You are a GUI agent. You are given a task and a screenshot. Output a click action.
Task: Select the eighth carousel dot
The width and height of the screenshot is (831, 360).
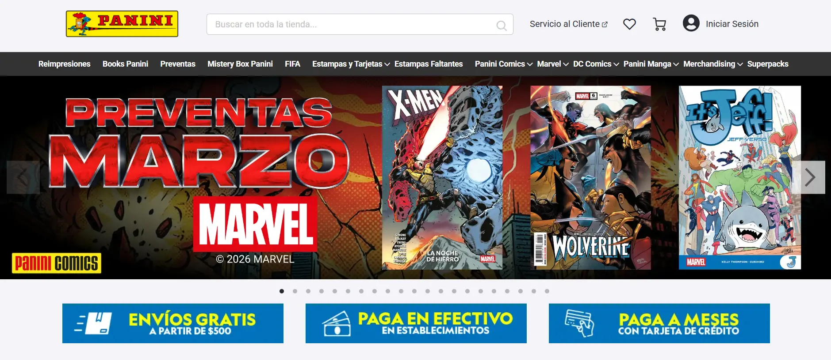[x=375, y=291]
